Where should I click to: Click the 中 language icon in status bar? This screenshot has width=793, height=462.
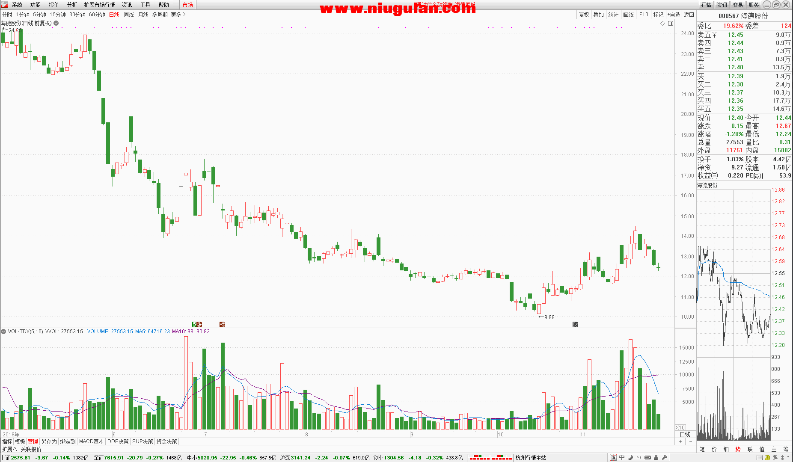click(x=622, y=458)
